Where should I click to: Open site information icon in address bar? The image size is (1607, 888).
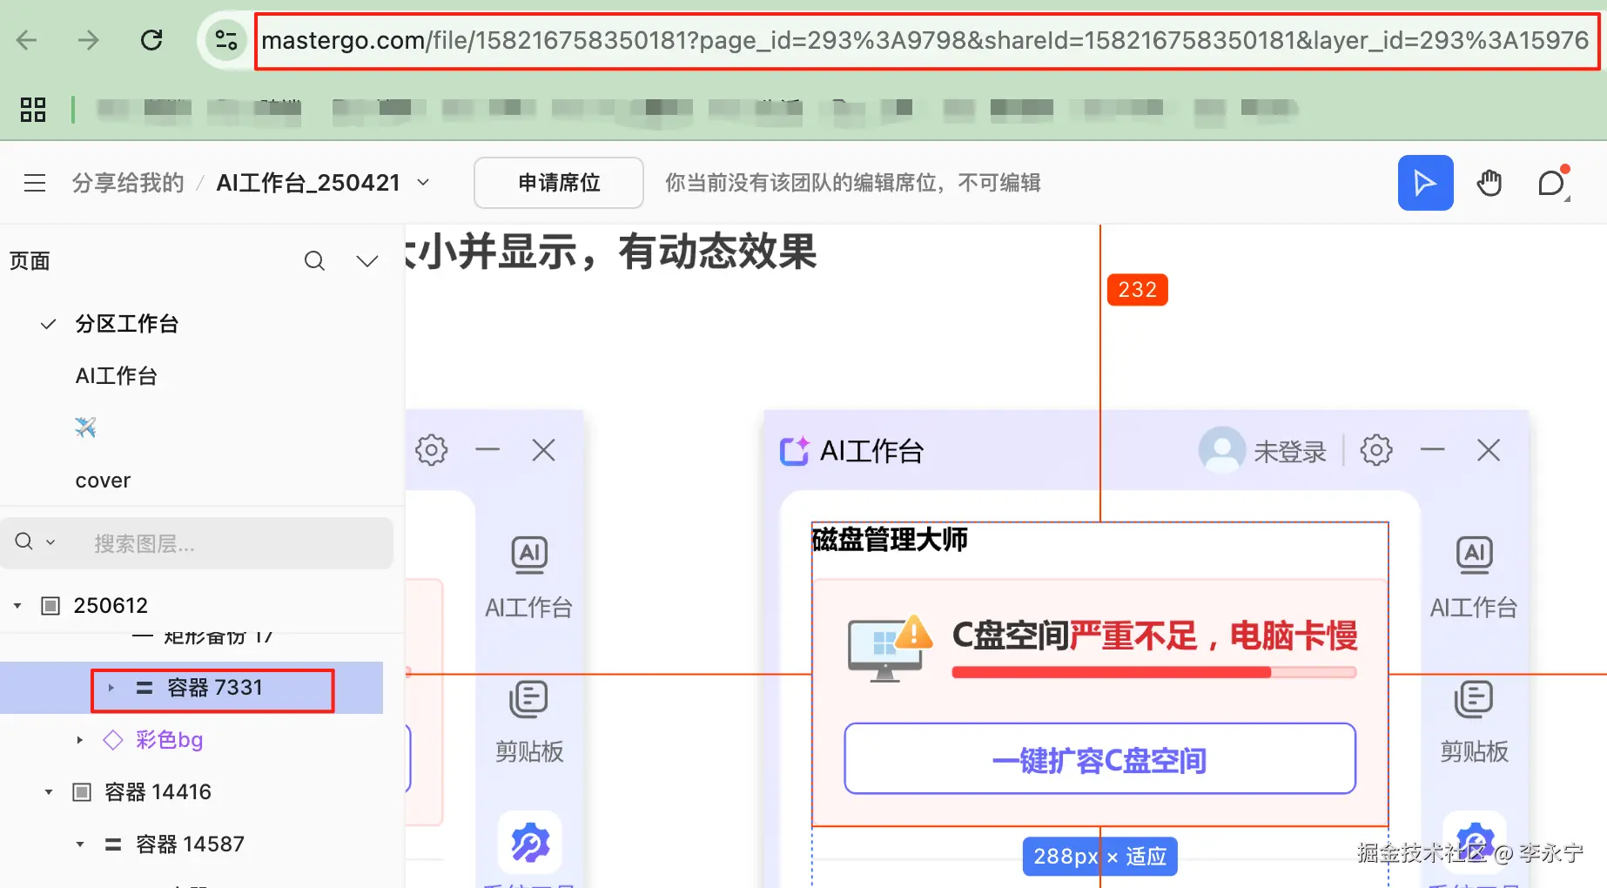(226, 40)
